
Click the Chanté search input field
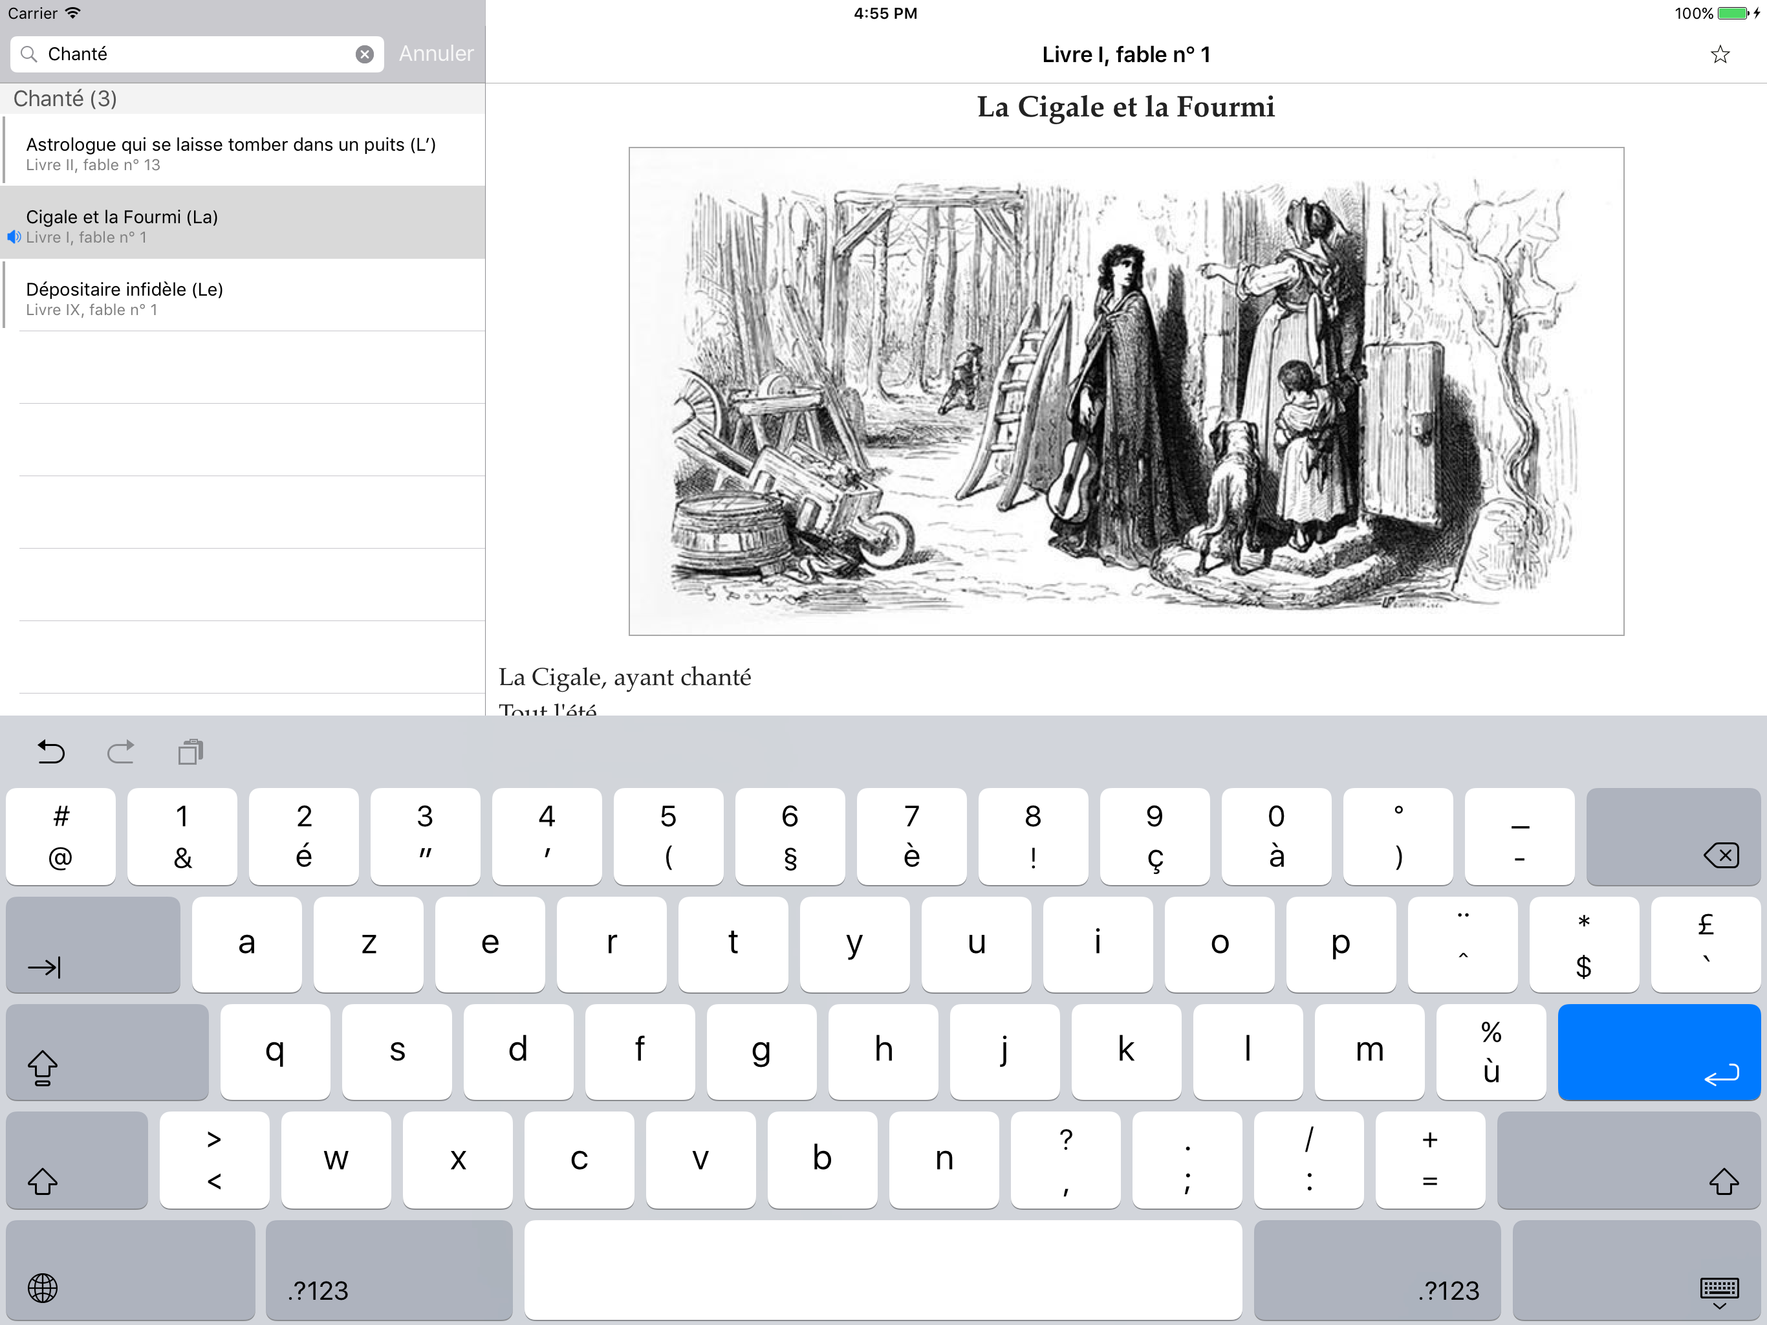197,54
